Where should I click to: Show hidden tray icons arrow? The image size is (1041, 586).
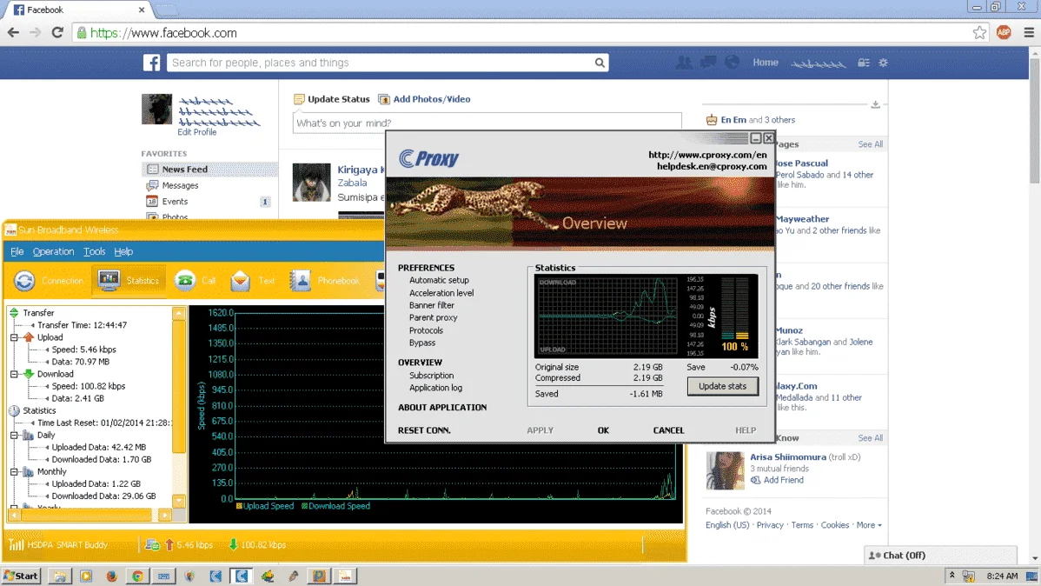point(952,576)
